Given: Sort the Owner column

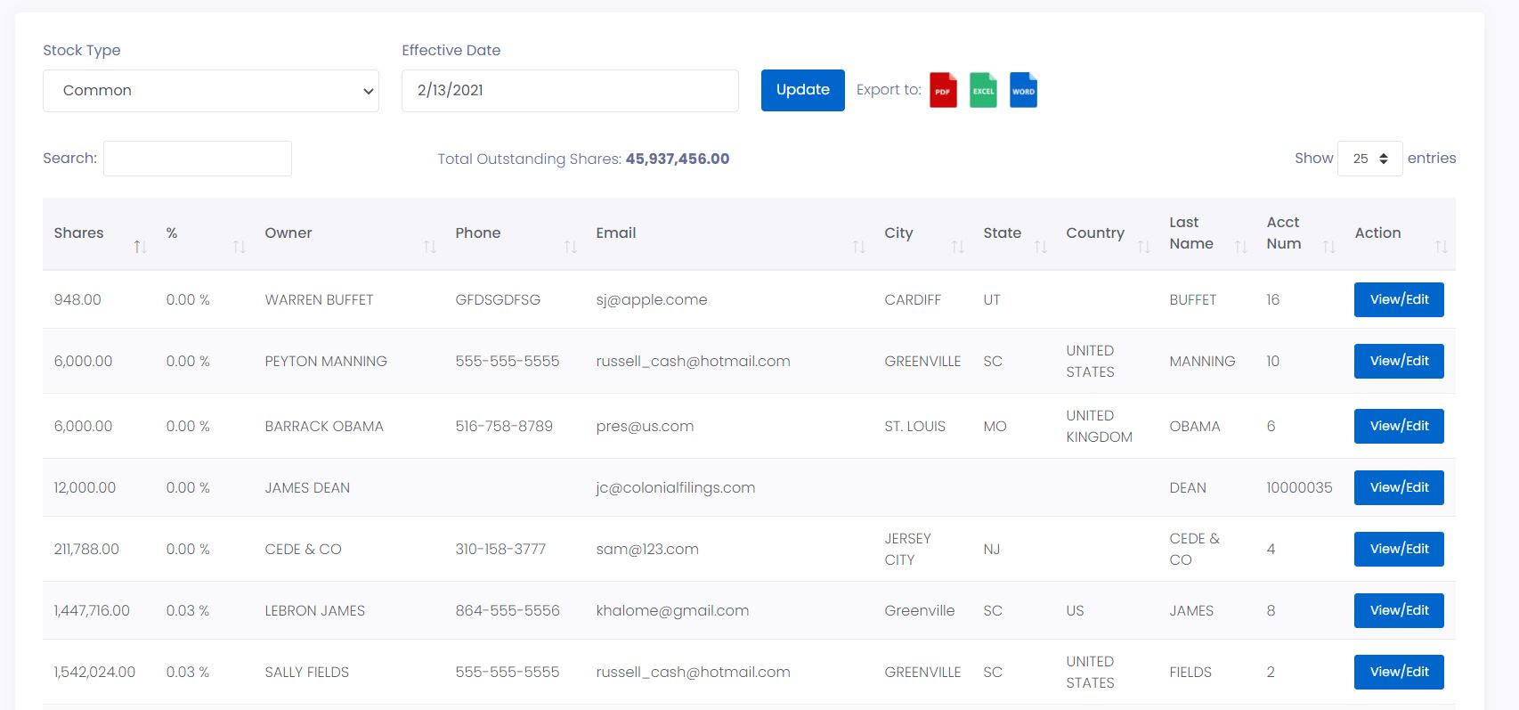Looking at the screenshot, I should coord(430,246).
